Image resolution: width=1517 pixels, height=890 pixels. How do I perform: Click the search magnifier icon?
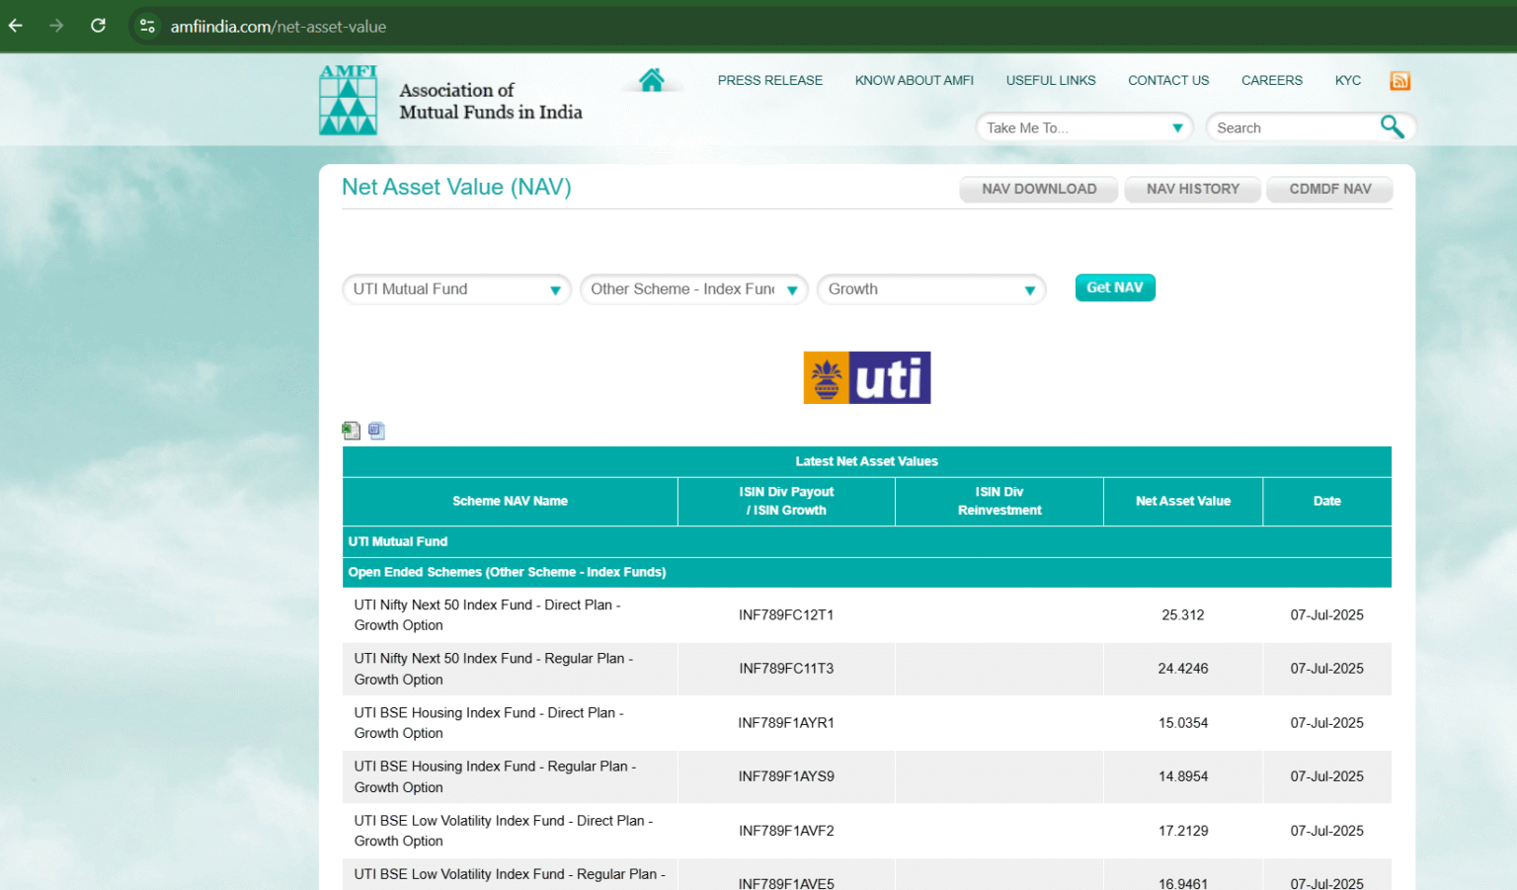click(1393, 126)
